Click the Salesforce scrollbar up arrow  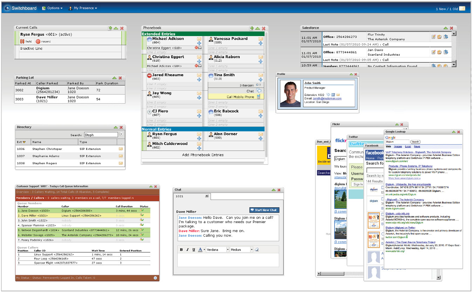pyautogui.click(x=454, y=34)
